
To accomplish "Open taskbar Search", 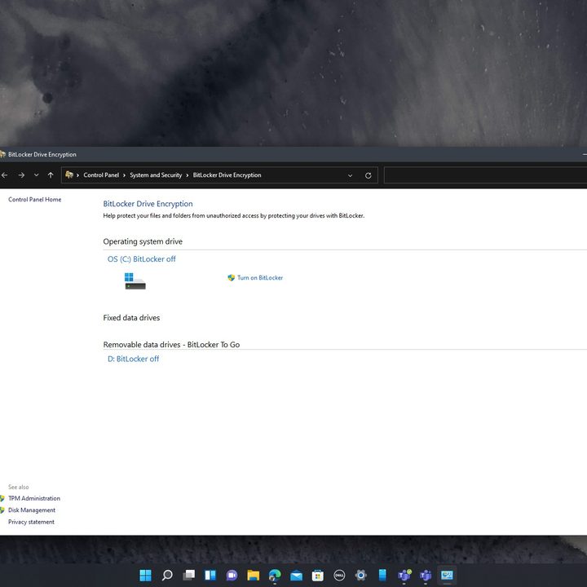I will 167,575.
